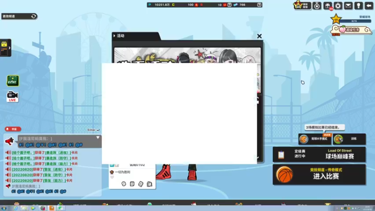Open the orange taskbar app icon

point(52,208)
